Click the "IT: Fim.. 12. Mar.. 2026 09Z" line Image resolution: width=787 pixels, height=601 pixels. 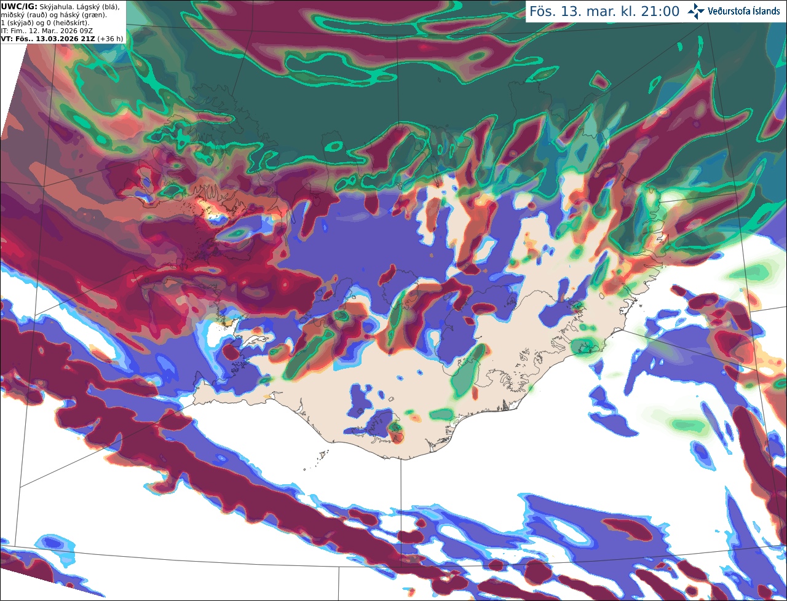[47, 31]
